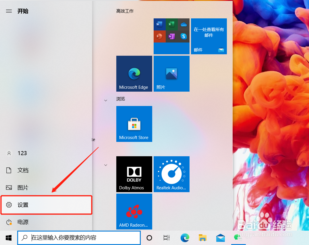The height and width of the screenshot is (245, 309).
Task: Click the Task View taskbar button
Action: point(166,238)
